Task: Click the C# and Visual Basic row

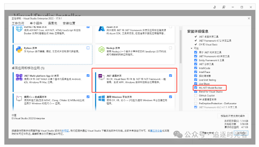Action: (x=208, y=45)
